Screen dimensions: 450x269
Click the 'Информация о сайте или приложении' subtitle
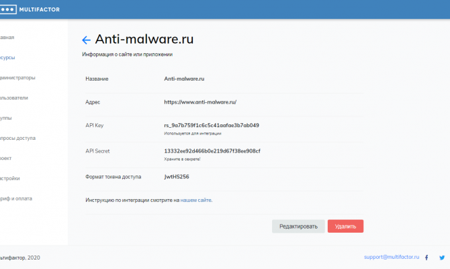coord(127,54)
